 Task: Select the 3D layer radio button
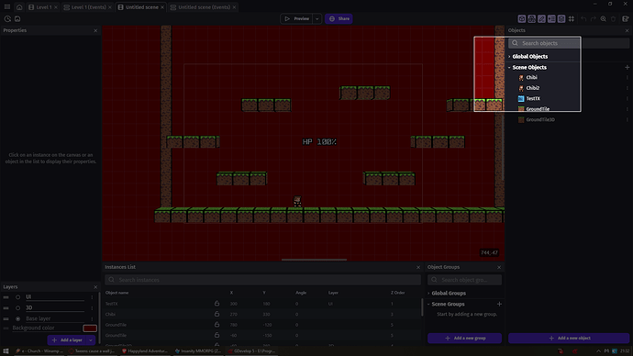17,308
